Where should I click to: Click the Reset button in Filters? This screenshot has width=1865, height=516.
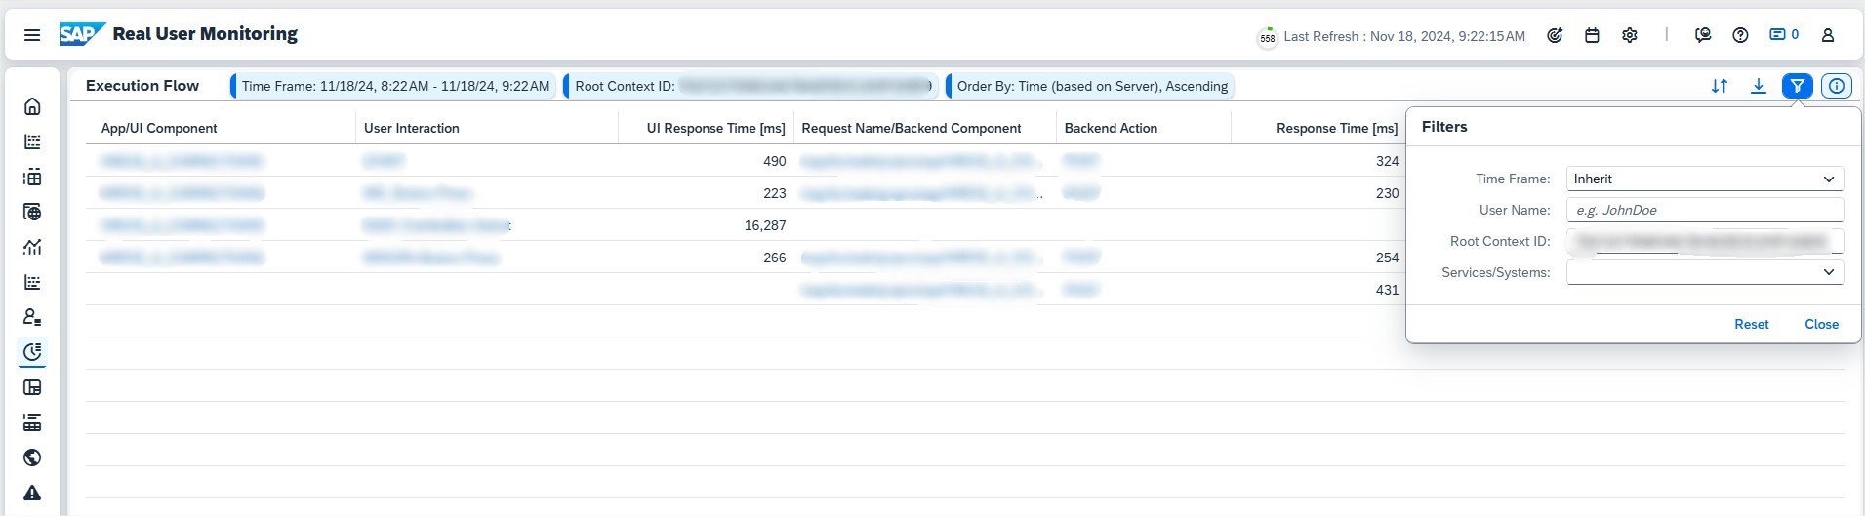coord(1751,324)
